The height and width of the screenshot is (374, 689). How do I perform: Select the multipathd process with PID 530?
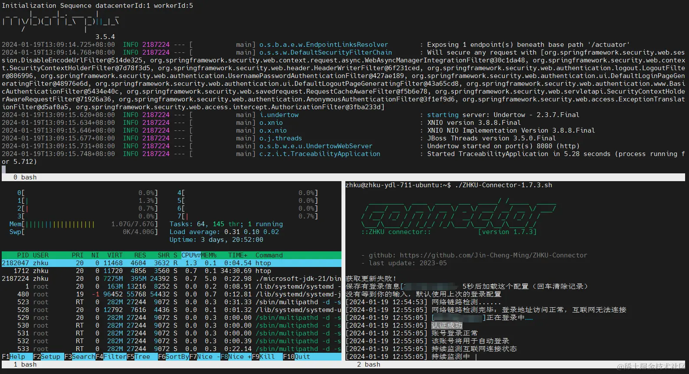[171, 325]
